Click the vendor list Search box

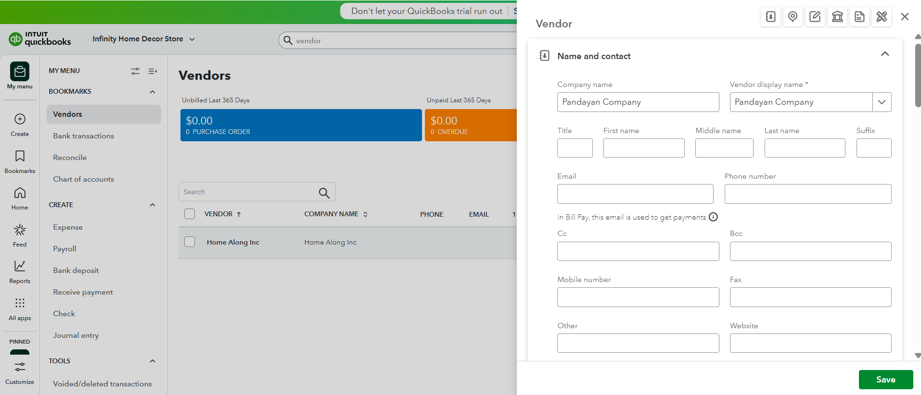coord(257,192)
